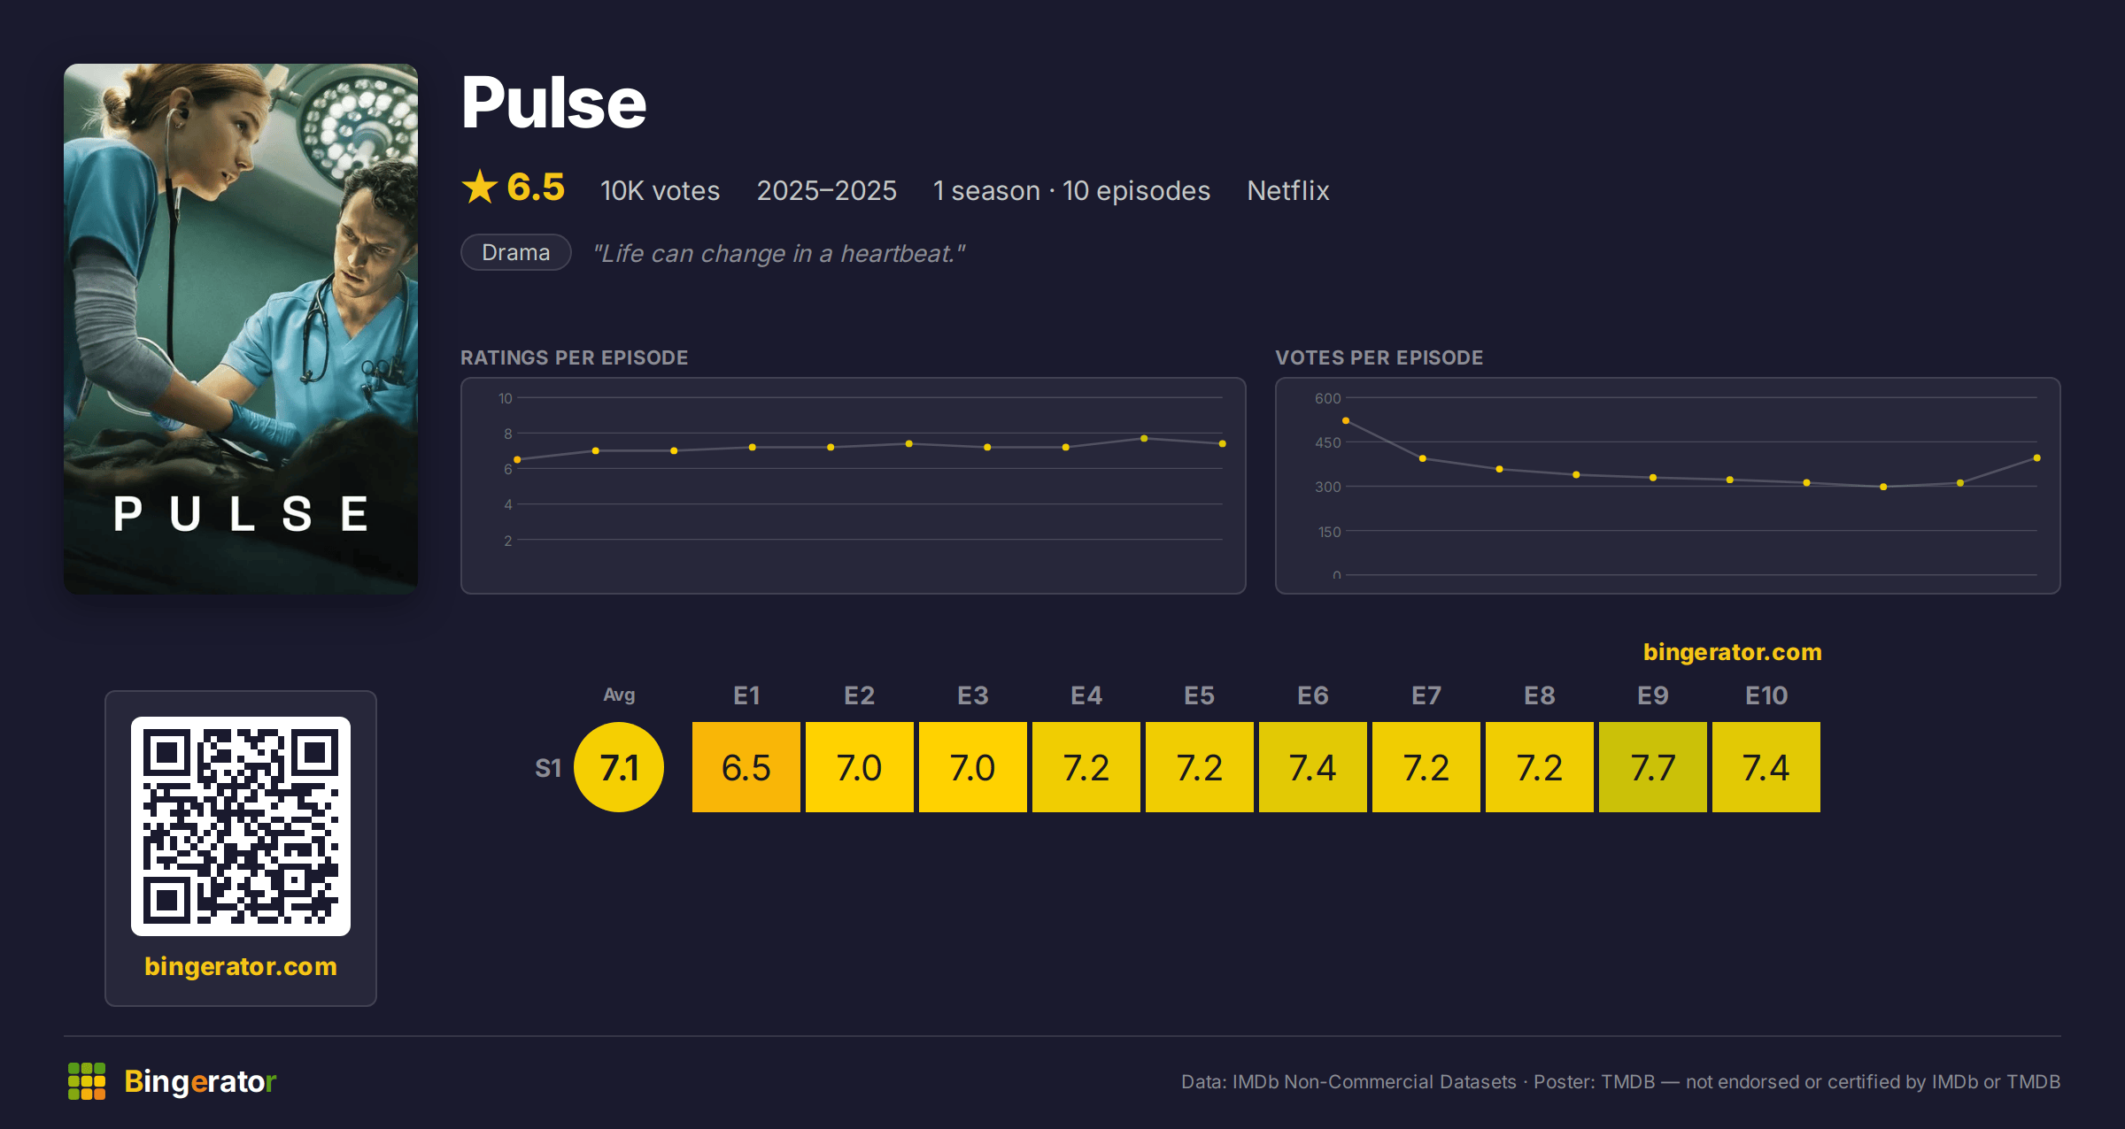Click the Netflix network label

[1288, 190]
